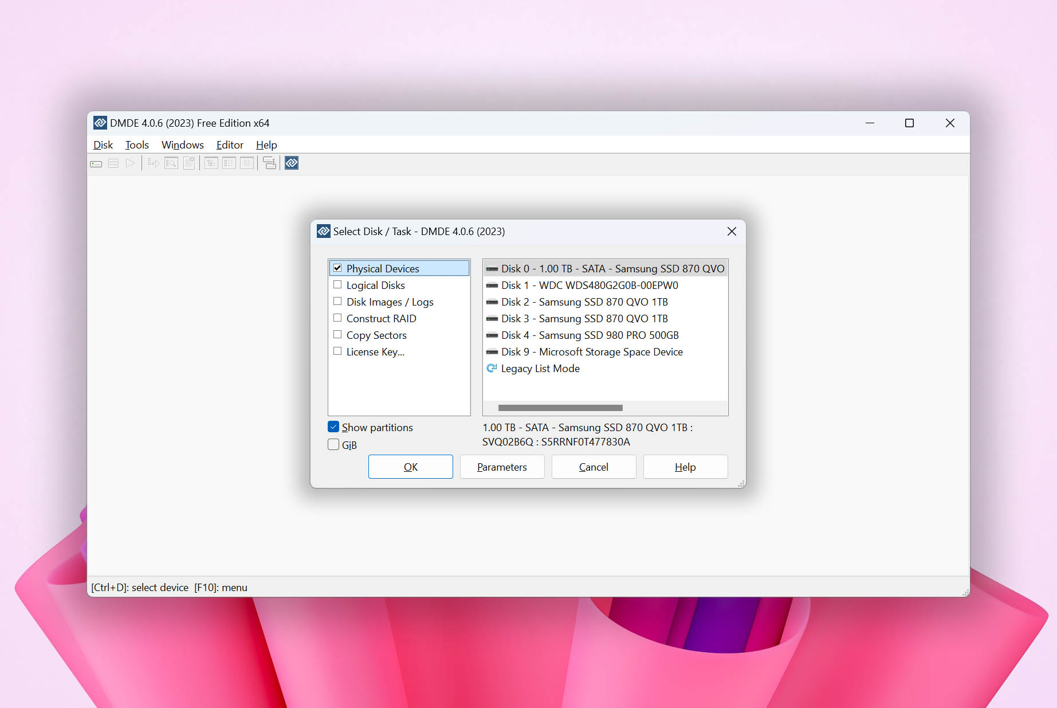1057x708 pixels.
Task: Select the Logical Disks label text
Action: tap(376, 285)
